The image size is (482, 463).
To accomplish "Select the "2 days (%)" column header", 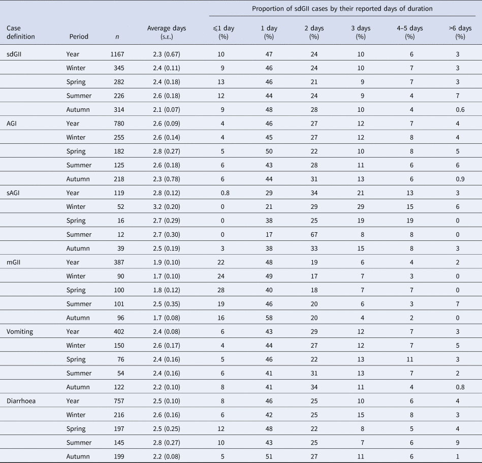I will point(314,33).
